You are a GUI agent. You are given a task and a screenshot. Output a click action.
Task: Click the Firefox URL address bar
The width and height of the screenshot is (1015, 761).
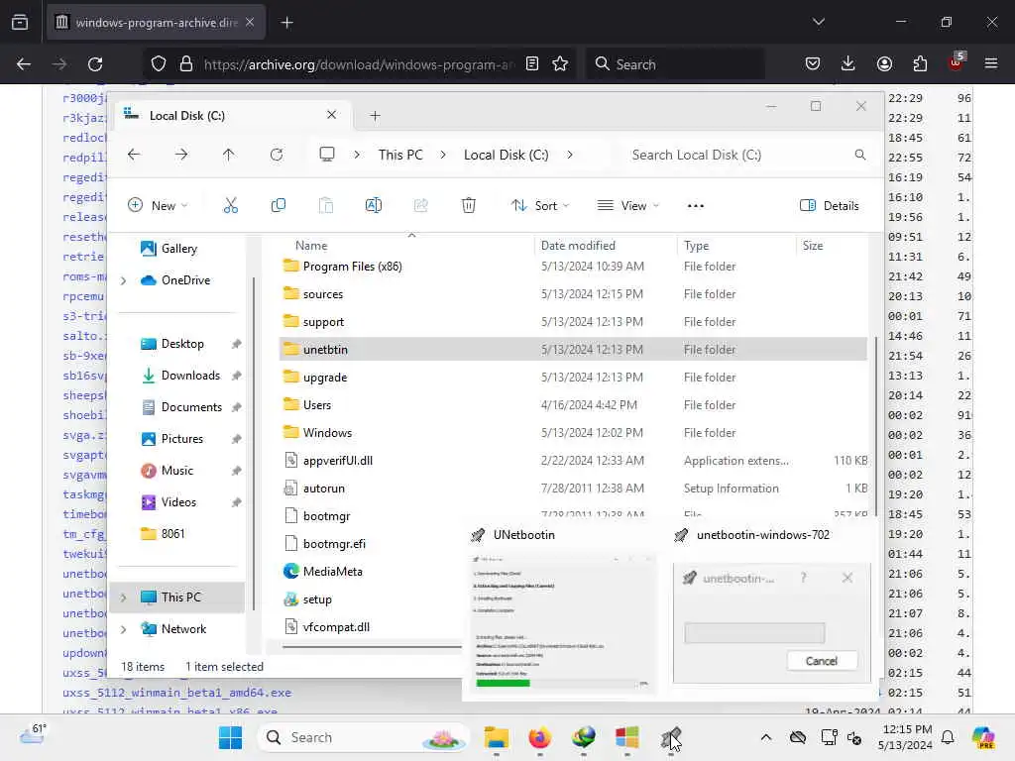click(359, 64)
